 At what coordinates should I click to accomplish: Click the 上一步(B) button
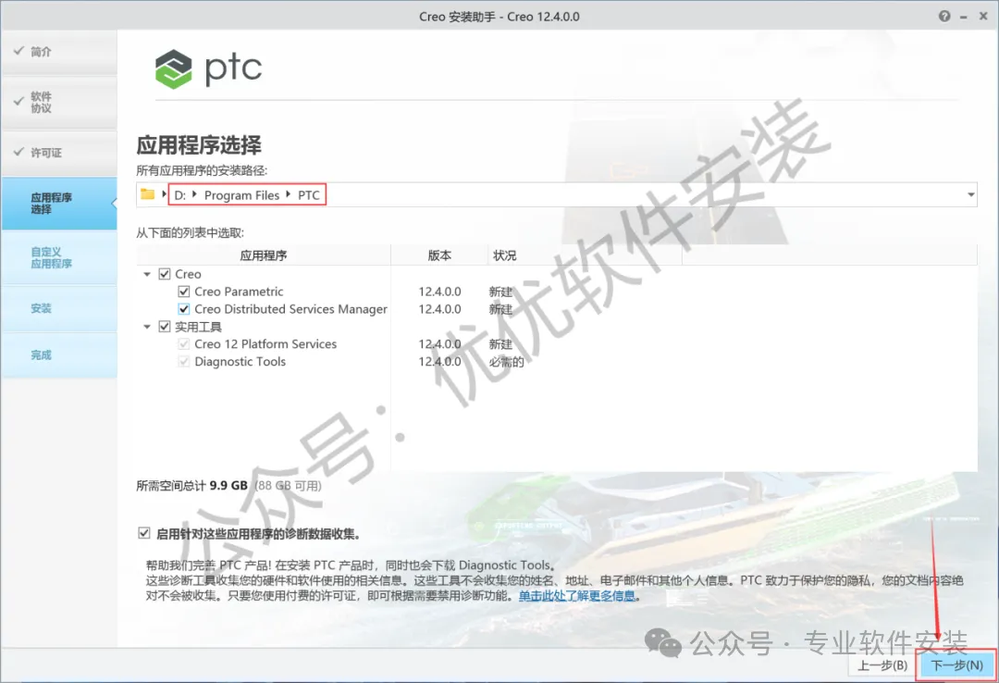(x=882, y=665)
